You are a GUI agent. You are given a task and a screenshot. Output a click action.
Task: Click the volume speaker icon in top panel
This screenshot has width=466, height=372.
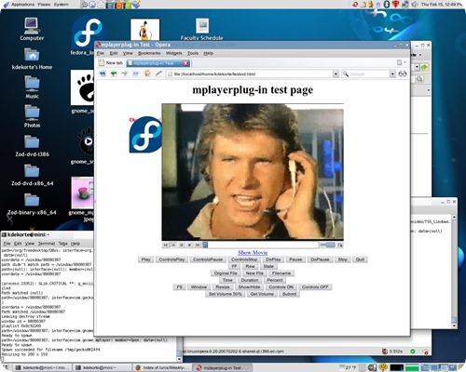point(415,5)
